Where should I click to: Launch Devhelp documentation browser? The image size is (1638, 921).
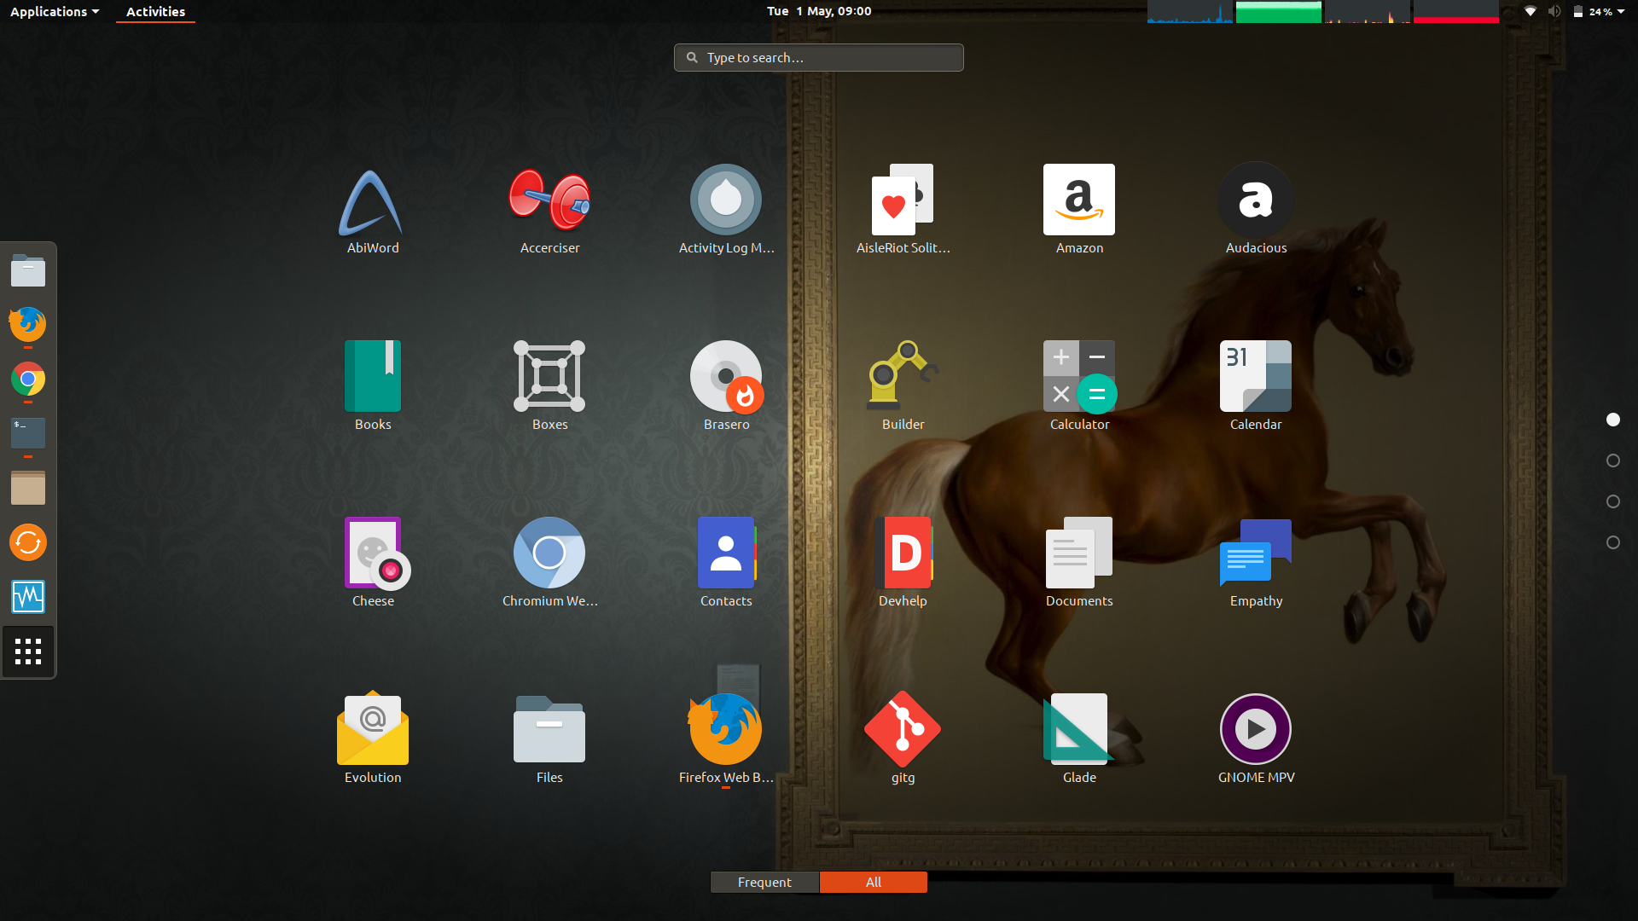(903, 563)
